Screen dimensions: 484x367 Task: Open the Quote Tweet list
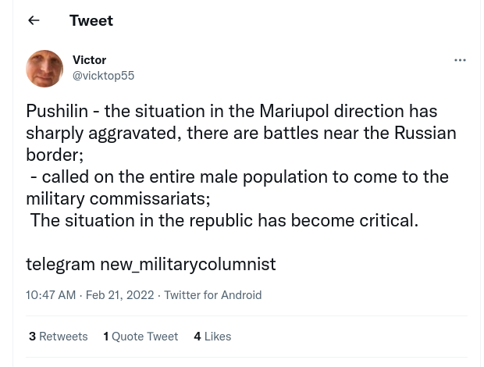pos(144,337)
